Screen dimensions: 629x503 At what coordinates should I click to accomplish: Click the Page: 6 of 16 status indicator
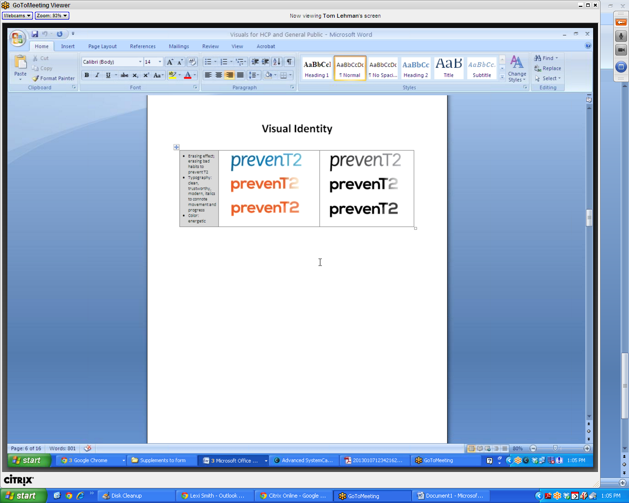point(26,448)
